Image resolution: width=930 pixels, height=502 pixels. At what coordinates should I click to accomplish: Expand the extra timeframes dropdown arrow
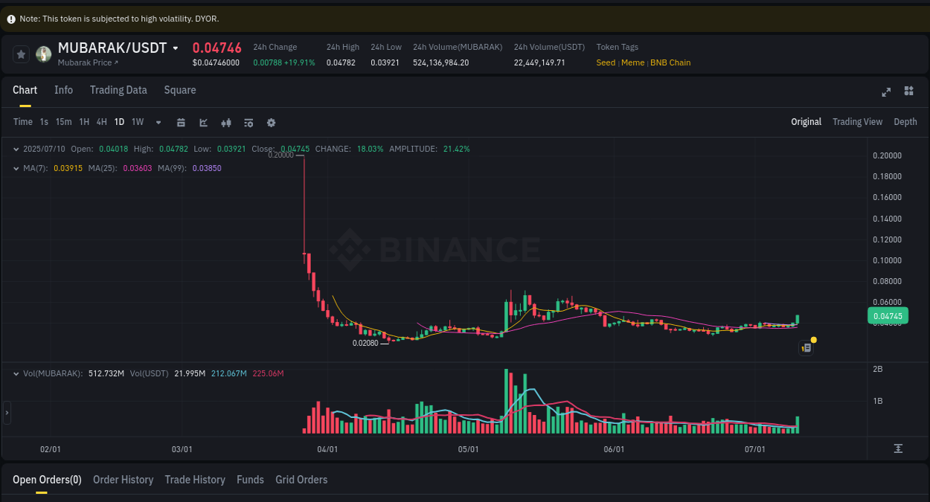point(158,122)
